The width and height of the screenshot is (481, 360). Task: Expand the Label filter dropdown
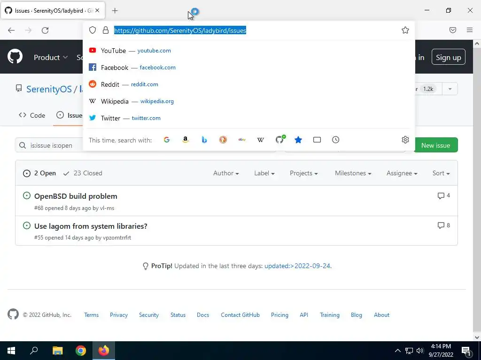pyautogui.click(x=264, y=173)
